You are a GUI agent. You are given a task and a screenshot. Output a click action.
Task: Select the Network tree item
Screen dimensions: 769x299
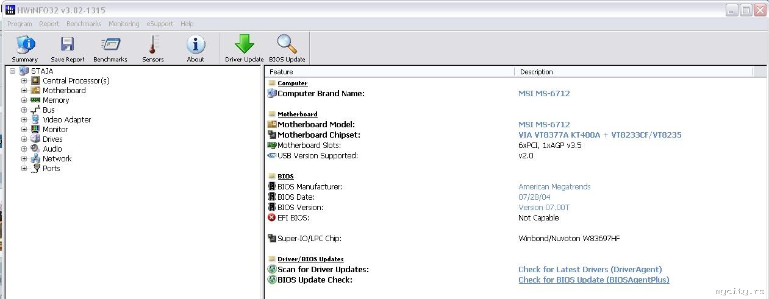[57, 159]
